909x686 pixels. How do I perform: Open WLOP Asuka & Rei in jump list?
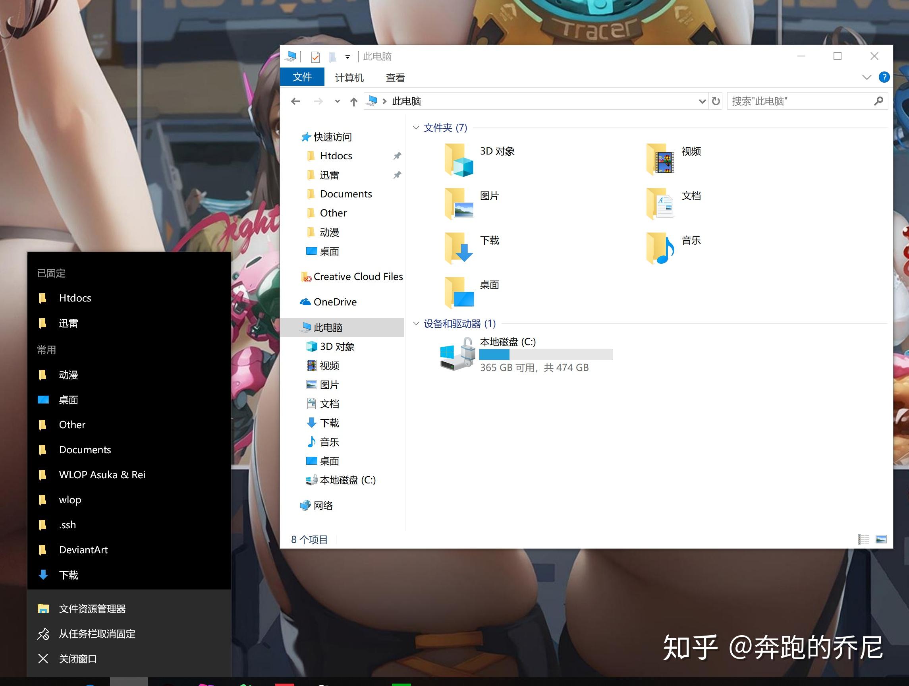(x=129, y=475)
